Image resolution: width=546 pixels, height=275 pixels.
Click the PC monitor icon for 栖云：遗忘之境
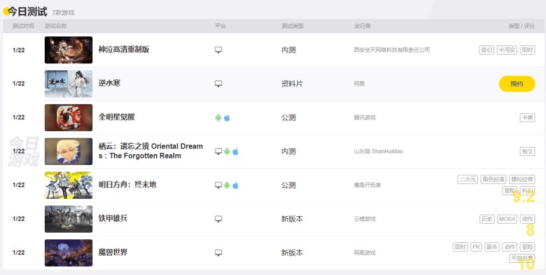click(x=218, y=152)
